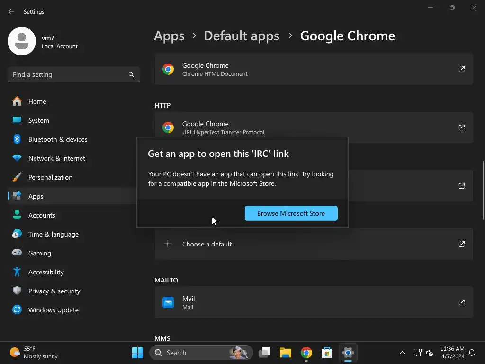Open Accessibility settings
The image size is (485, 364).
[73, 272]
